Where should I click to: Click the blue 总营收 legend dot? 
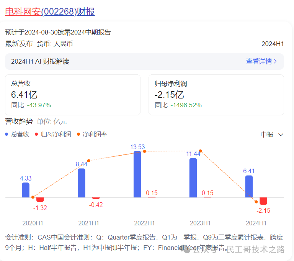[7, 134]
